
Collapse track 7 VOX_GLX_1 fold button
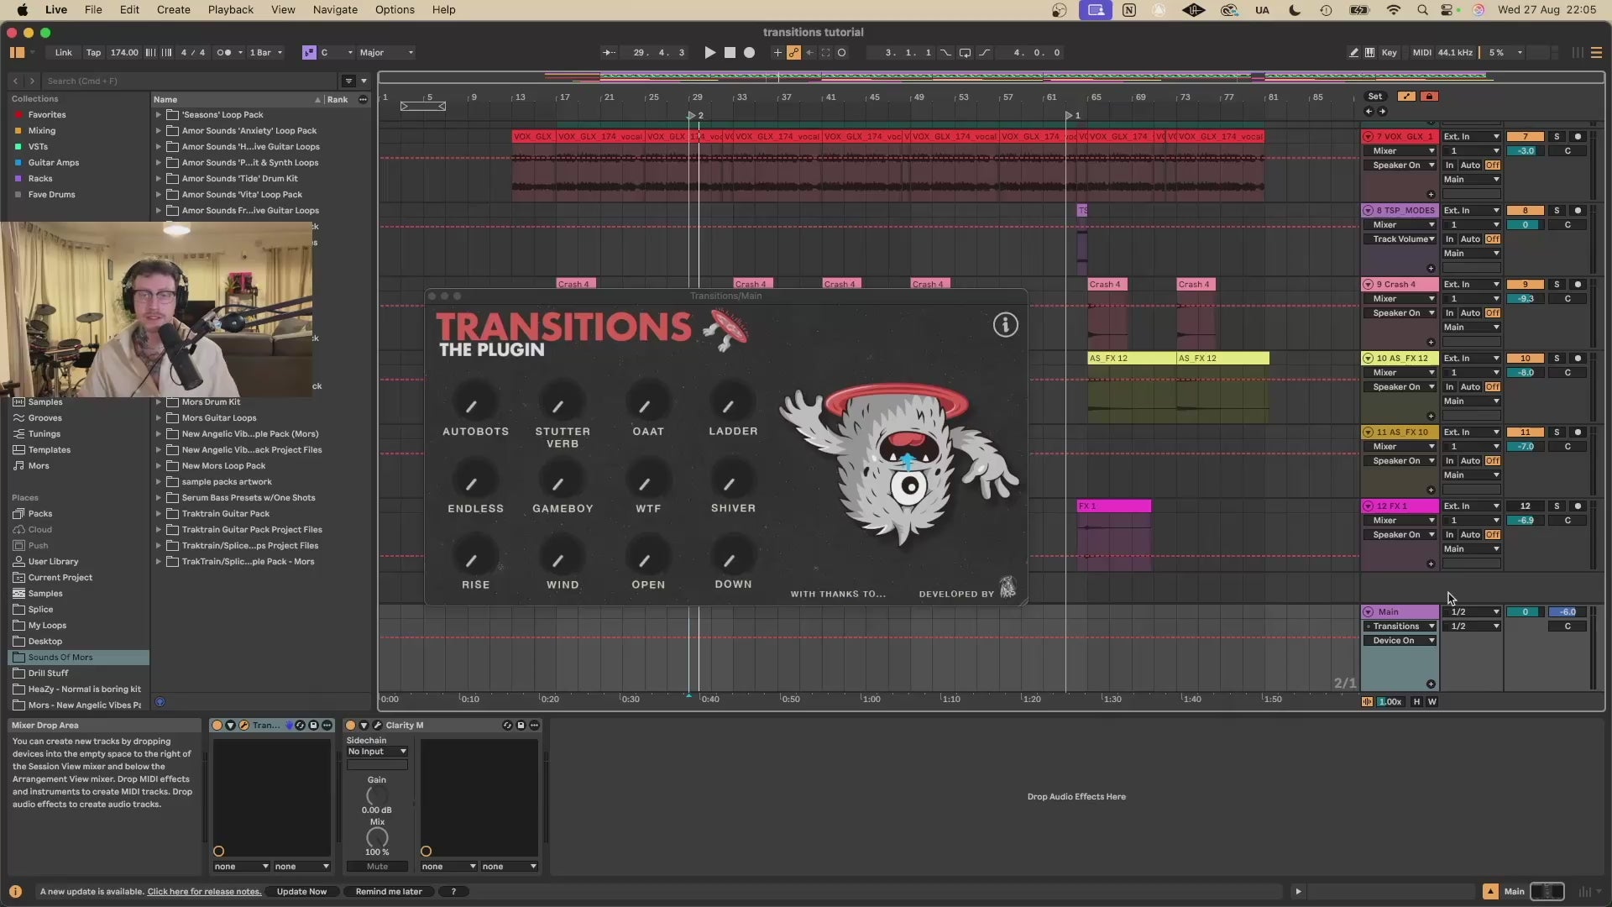(x=1369, y=136)
